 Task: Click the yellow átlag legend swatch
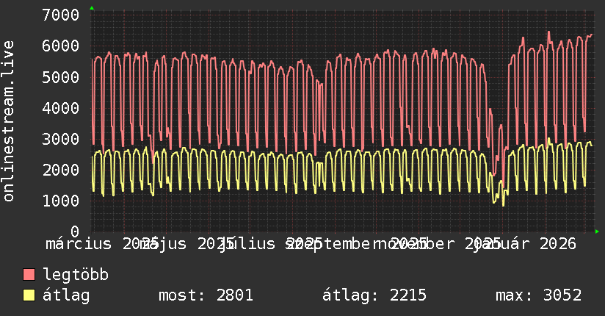click(x=29, y=295)
